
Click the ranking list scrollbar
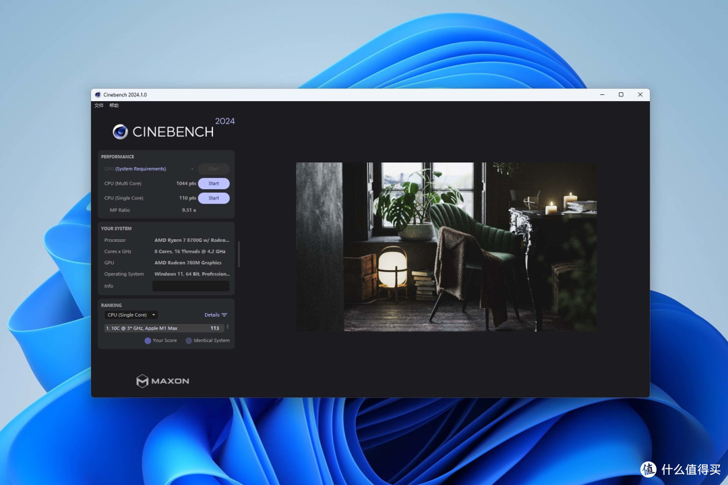point(228,327)
